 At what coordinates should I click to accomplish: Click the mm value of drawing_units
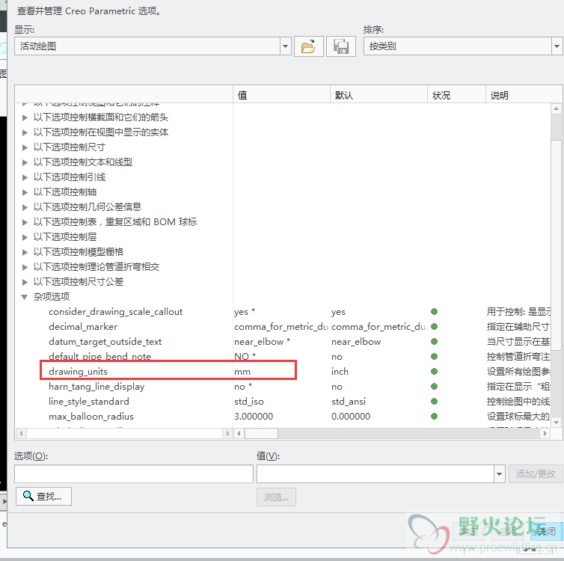242,372
